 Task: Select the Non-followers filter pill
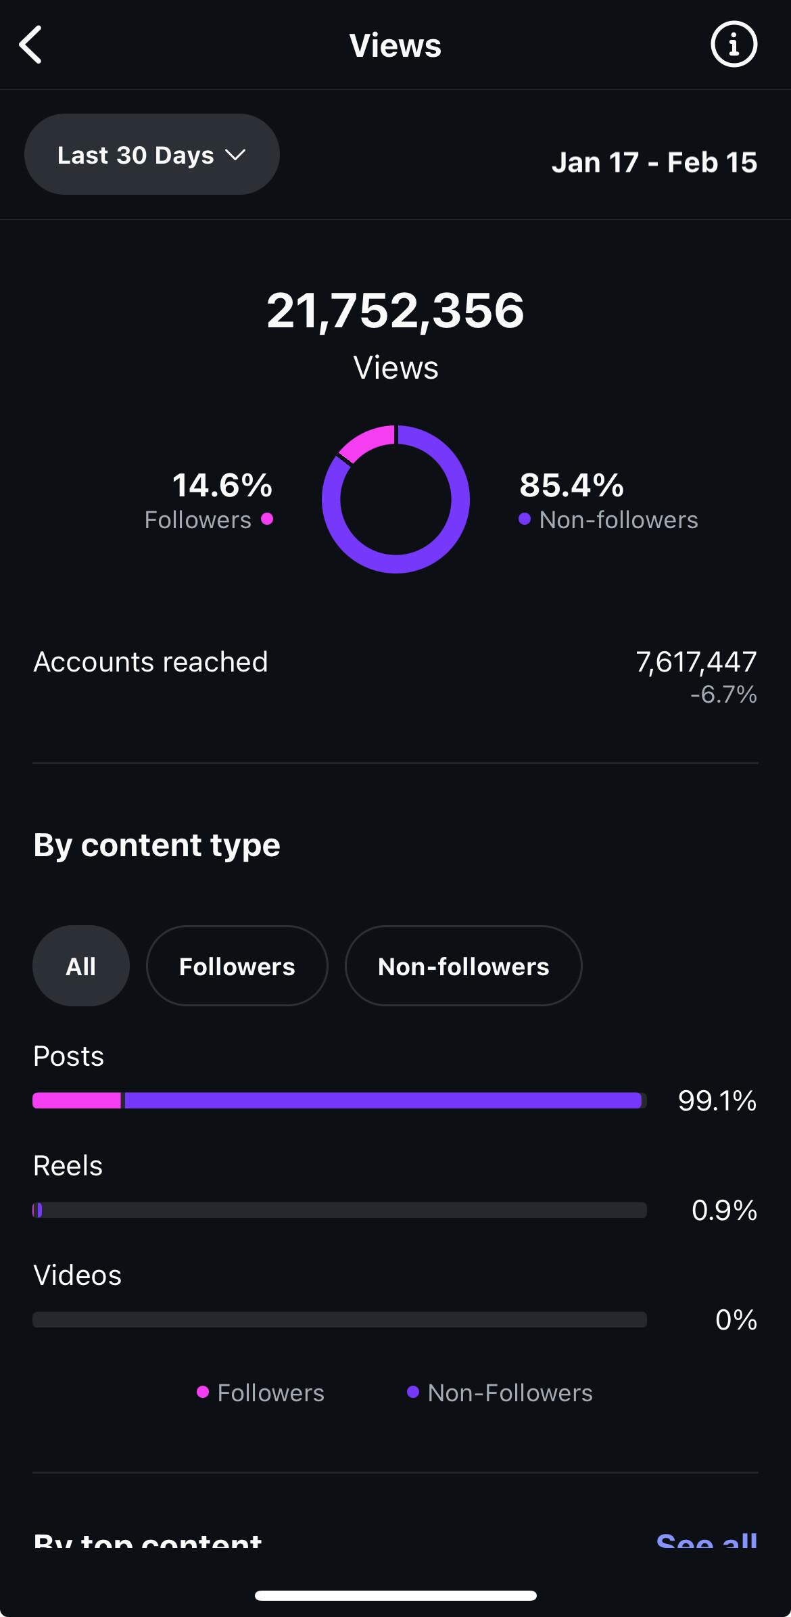(x=464, y=966)
